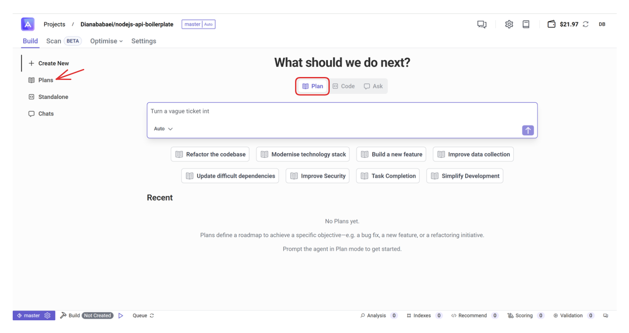
Task: Click the app logo in top-left corner
Action: pyautogui.click(x=28, y=24)
